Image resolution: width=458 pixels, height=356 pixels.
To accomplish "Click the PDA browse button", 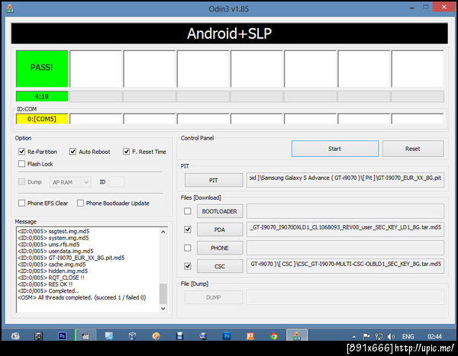I will pyautogui.click(x=220, y=229).
